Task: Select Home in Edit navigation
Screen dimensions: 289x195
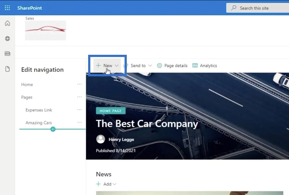Action: point(27,84)
